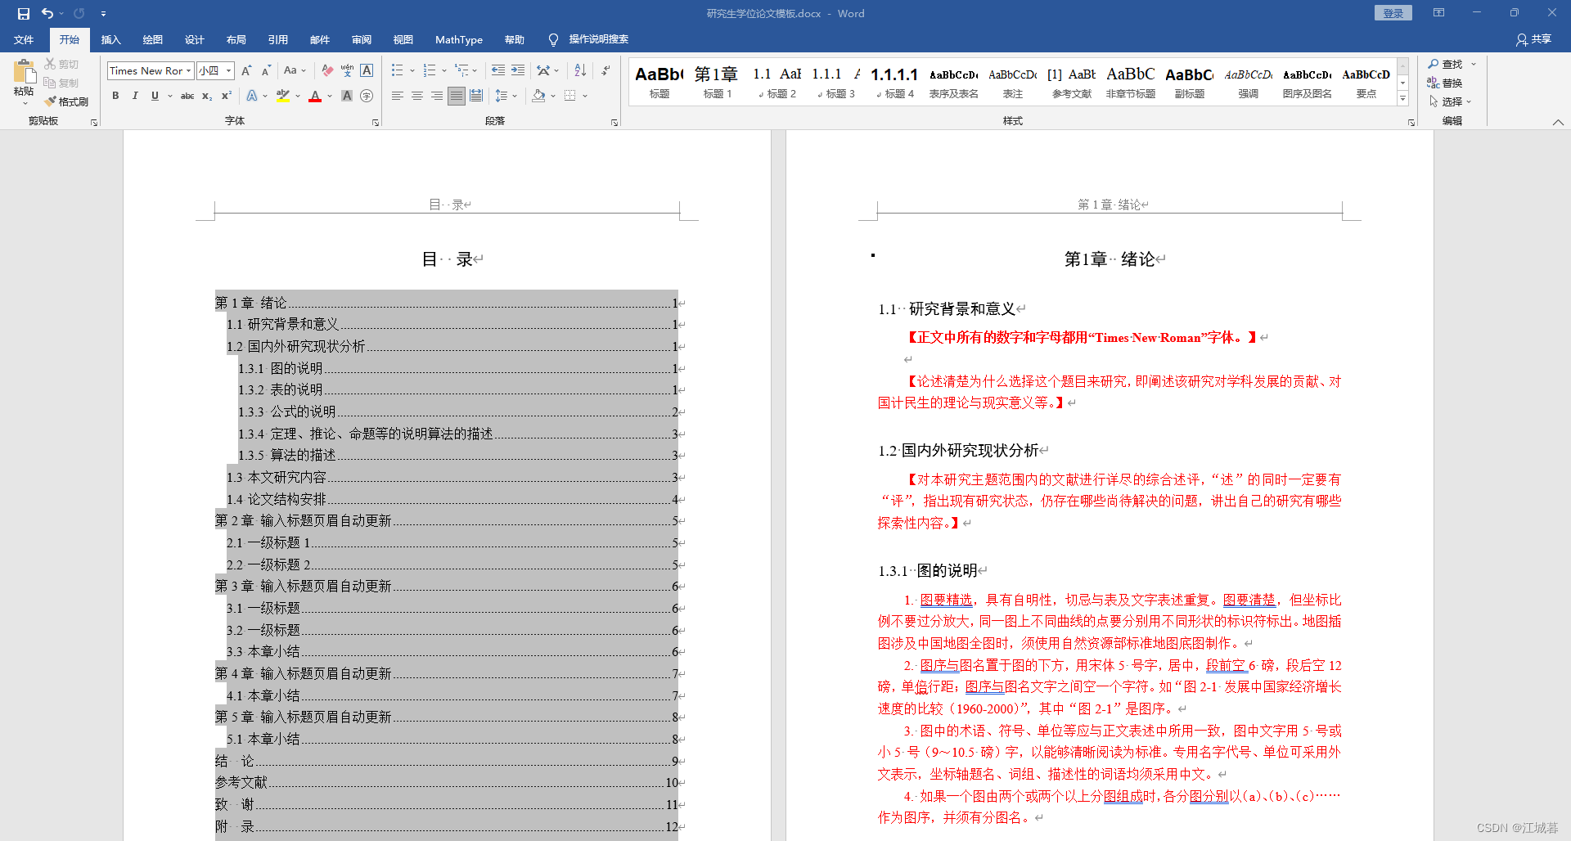Click the 登录 (Sign in) button
1571x841 pixels.
point(1393,13)
